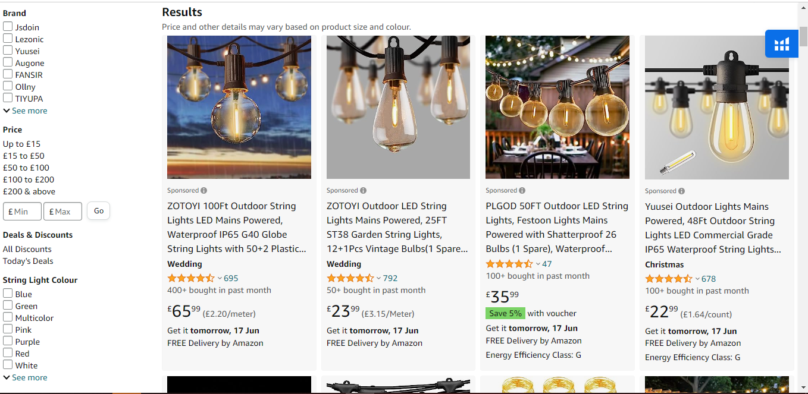The image size is (808, 394).
Task: Click star rating of PLGOD 50FT lights
Action: coord(509,264)
